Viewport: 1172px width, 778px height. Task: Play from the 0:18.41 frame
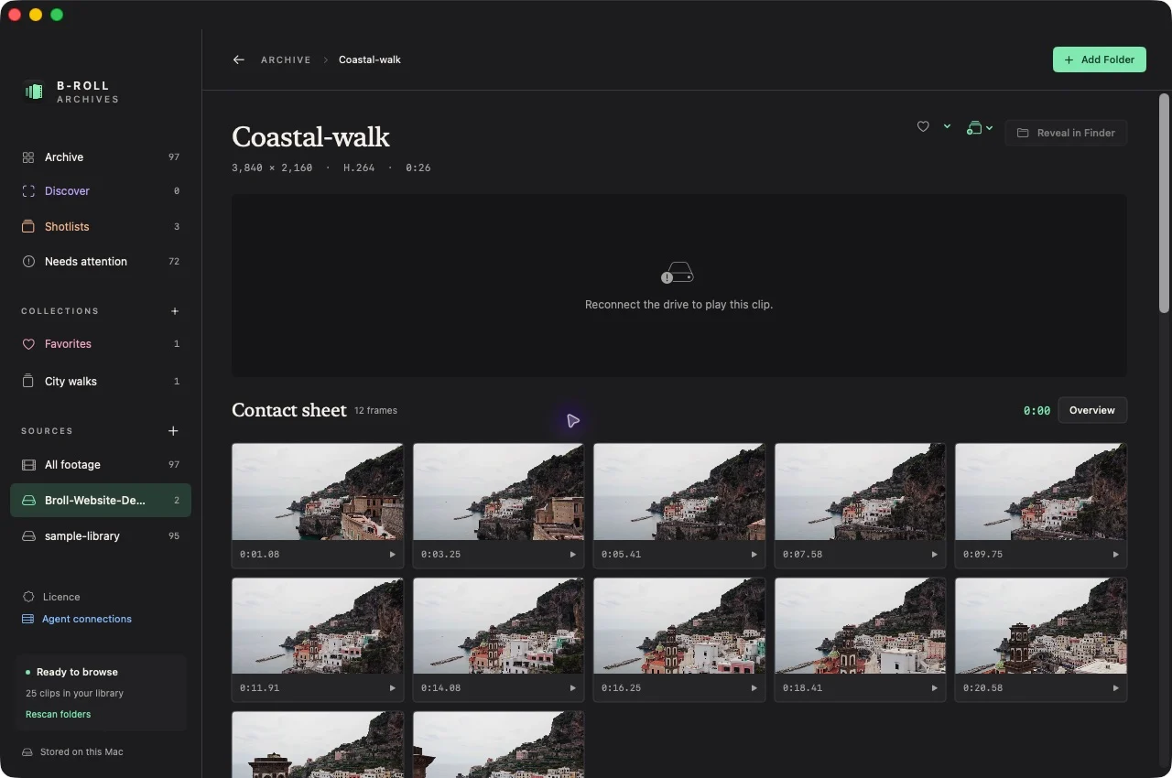pos(935,688)
